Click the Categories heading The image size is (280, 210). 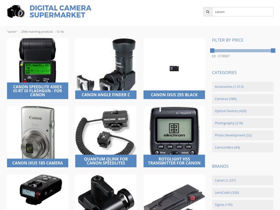pos(224,73)
